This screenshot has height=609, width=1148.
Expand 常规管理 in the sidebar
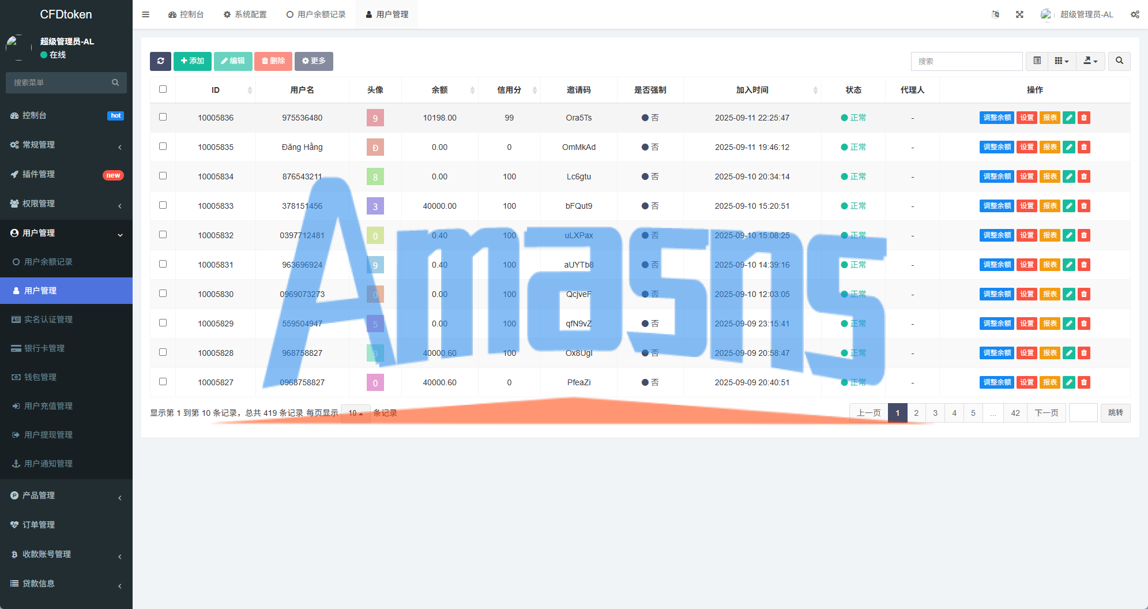66,145
